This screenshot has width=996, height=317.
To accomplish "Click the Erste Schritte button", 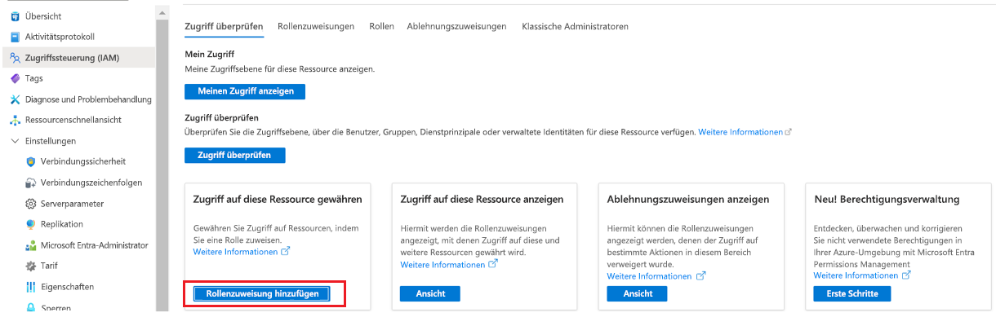I will 852,293.
